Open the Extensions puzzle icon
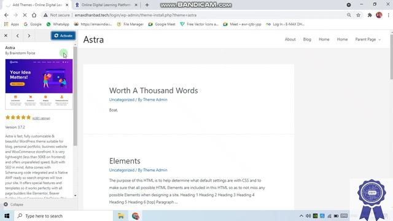Viewport: 393px width, 221px height. [370, 15]
